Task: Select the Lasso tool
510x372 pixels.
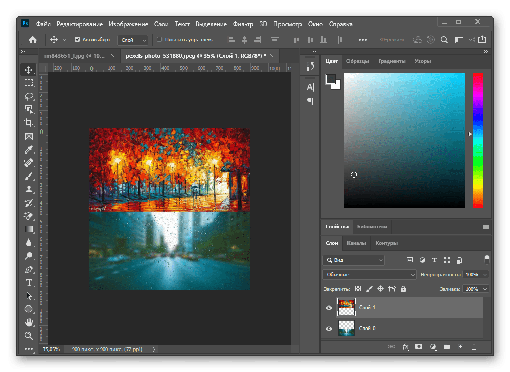Action: pos(29,96)
